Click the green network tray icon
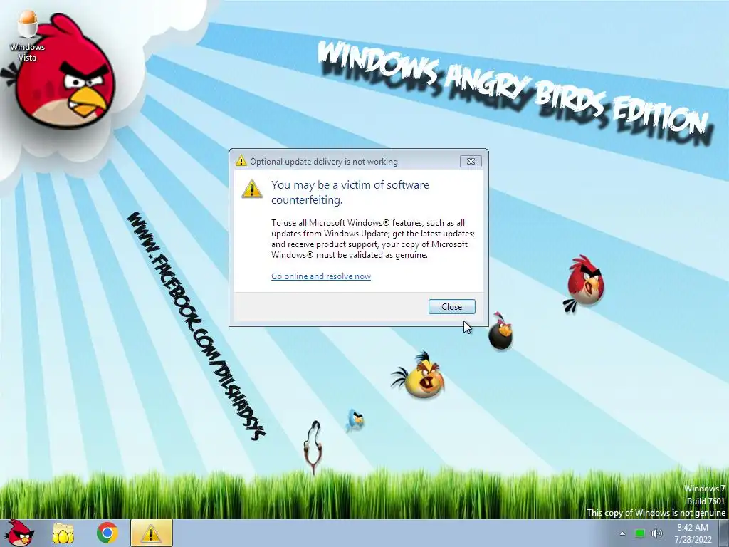 [x=640, y=533]
